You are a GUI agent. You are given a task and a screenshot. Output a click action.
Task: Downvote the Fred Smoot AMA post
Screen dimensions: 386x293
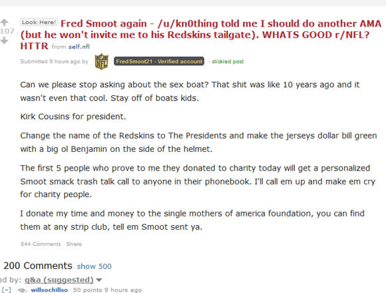tap(4, 40)
